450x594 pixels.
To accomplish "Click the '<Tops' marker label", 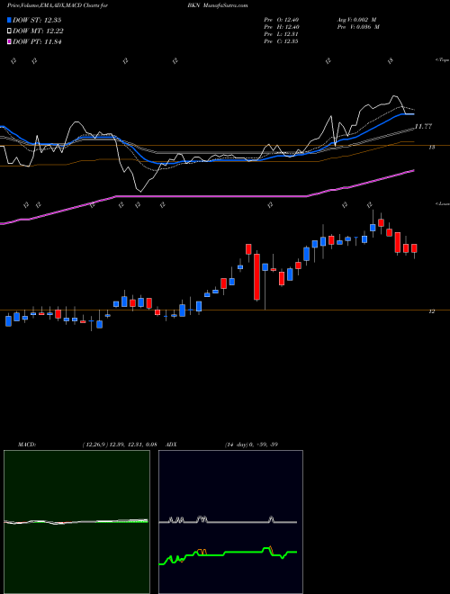I will [x=442, y=60].
